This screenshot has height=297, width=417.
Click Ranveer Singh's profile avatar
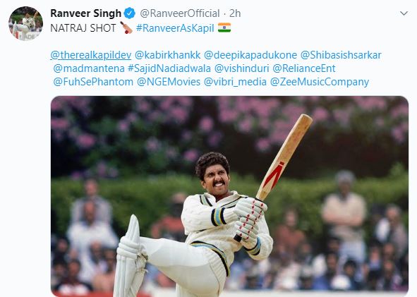[26, 23]
